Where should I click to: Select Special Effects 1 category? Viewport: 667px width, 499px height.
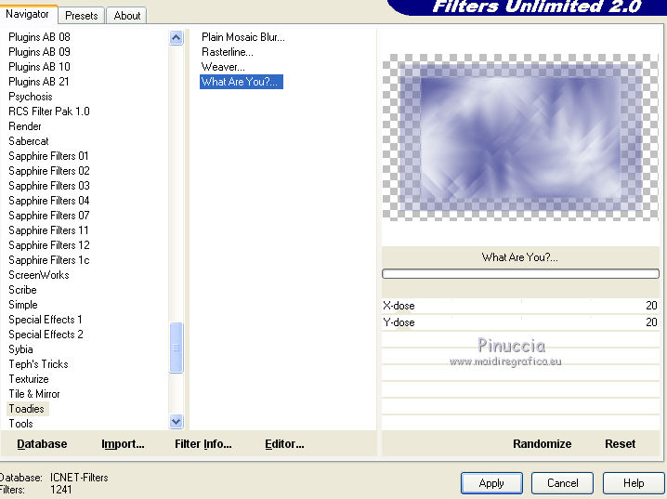click(x=46, y=320)
